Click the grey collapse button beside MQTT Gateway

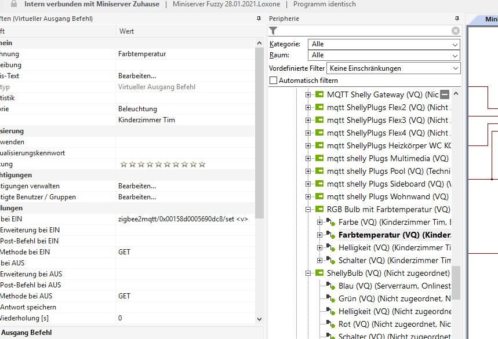click(x=445, y=94)
